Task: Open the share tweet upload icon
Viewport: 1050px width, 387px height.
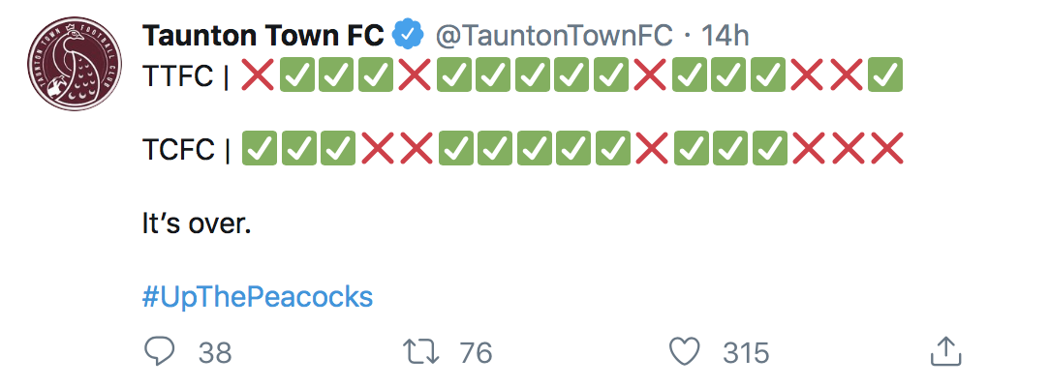Action: pyautogui.click(x=946, y=351)
